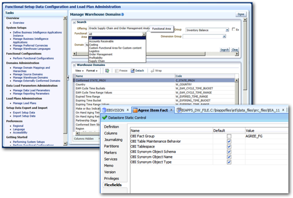Open the Privileges side tab
Viewport: 293px width, 198px height.
pos(111,178)
